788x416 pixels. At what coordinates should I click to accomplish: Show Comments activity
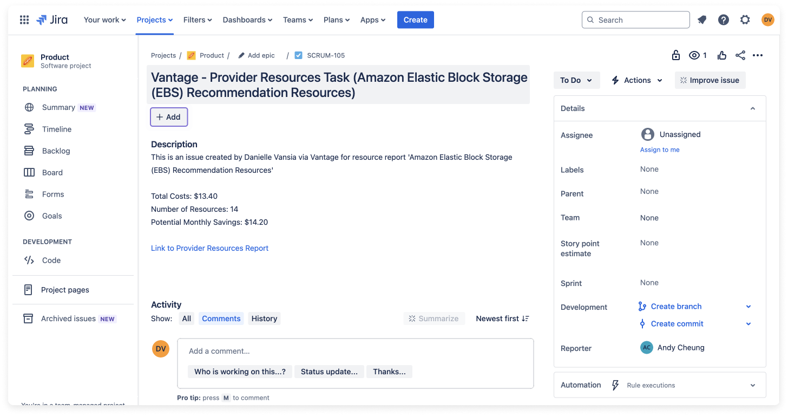(221, 318)
